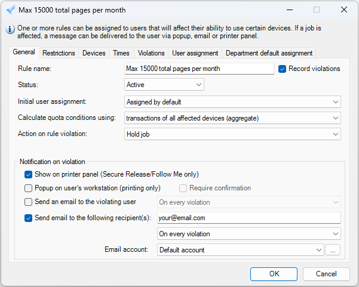The height and width of the screenshot is (287, 359).
Task: Toggle the Record violations checkbox
Action: (282, 69)
